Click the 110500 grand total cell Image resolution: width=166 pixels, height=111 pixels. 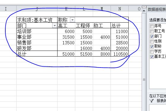(x=120, y=54)
